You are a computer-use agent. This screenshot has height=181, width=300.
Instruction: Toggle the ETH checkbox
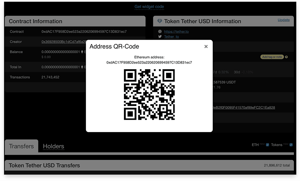tap(267, 145)
